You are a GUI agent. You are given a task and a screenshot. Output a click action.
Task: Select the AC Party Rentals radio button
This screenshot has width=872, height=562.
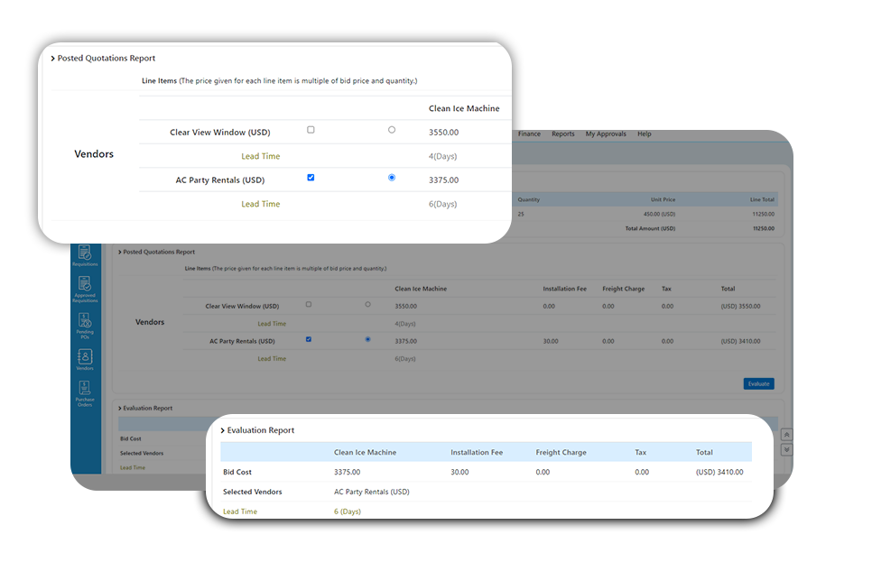tap(391, 178)
